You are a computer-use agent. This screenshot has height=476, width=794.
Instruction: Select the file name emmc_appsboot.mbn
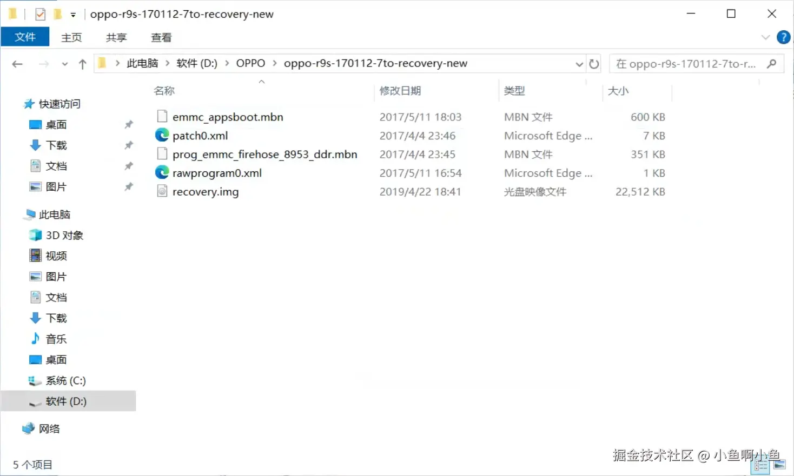click(228, 117)
